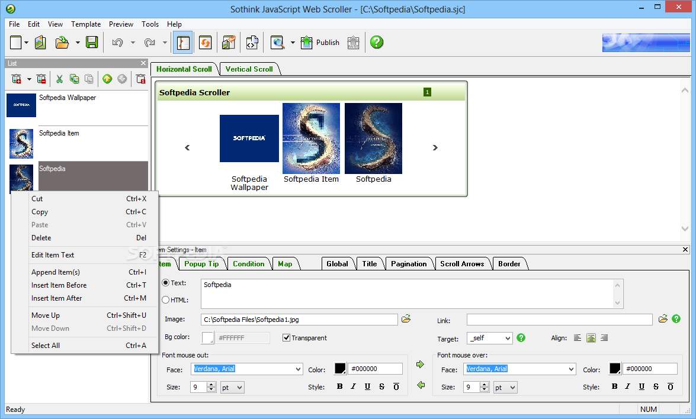
Task: Click the scroller's left arrow
Action: [187, 147]
